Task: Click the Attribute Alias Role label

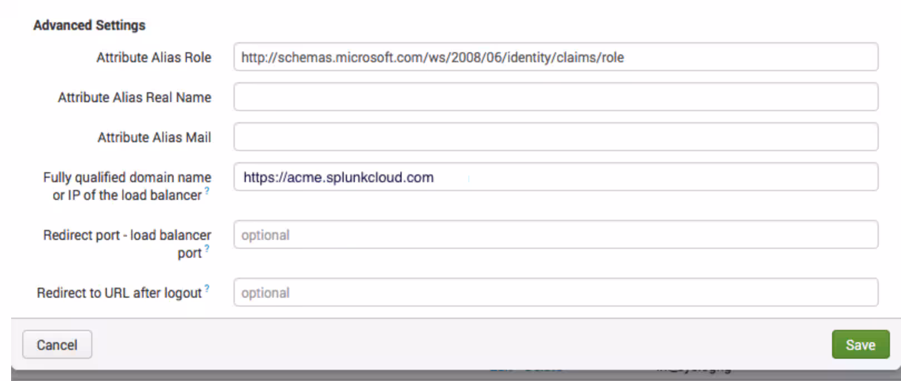Action: pos(154,58)
